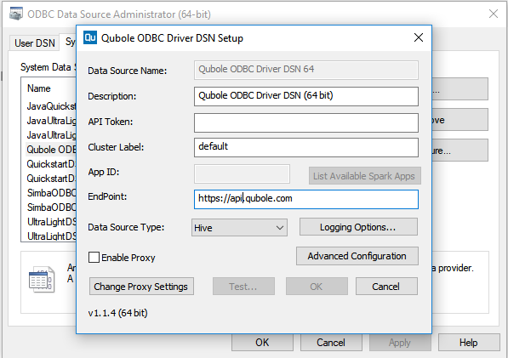This screenshot has height=358, width=508.
Task: Click Help in the Administrator window
Action: (x=469, y=343)
